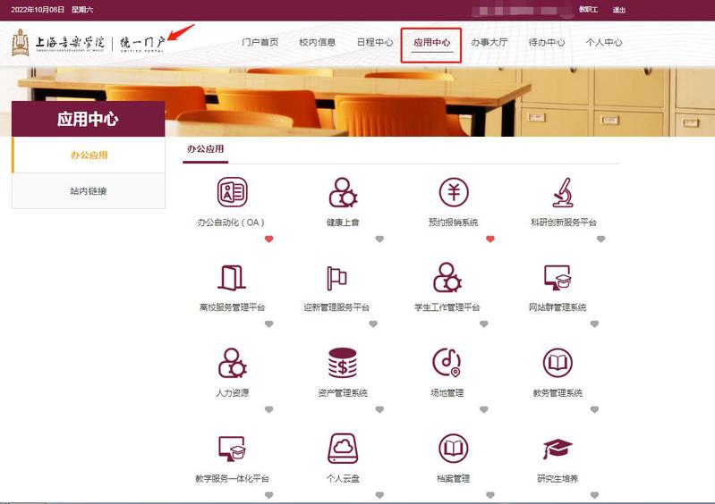Toggle the favorite heart under 健康上音
Screen dimensions: 715x504
click(379, 239)
